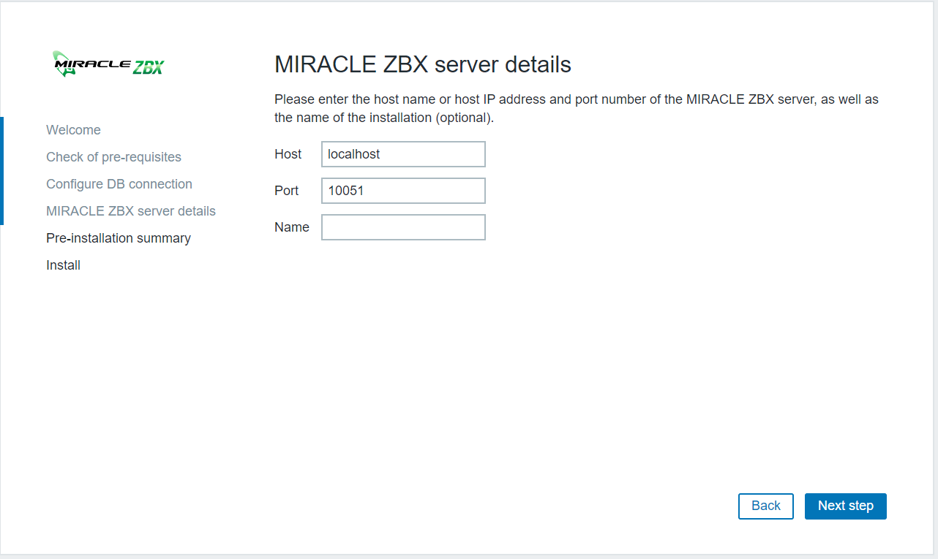The image size is (938, 559).
Task: Proceed with the Next step button
Action: coord(846,506)
